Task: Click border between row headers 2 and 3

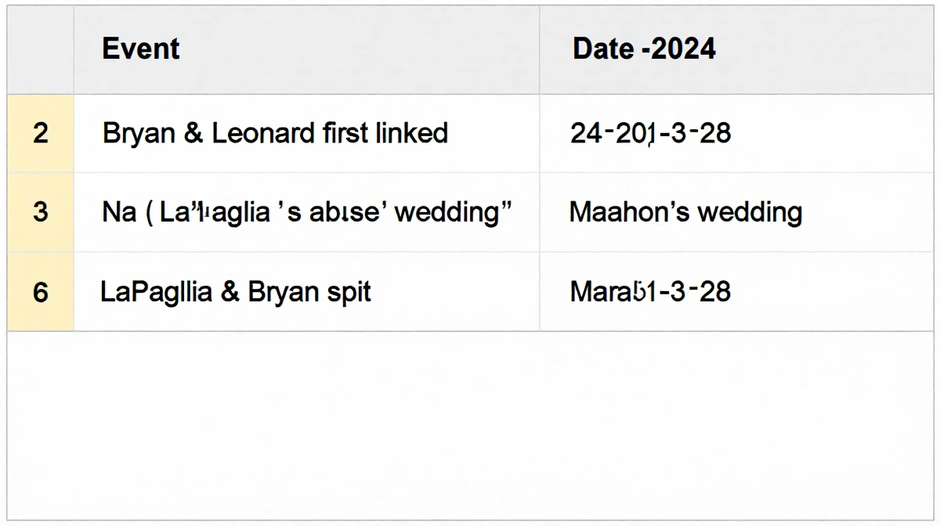Action: coord(41,172)
